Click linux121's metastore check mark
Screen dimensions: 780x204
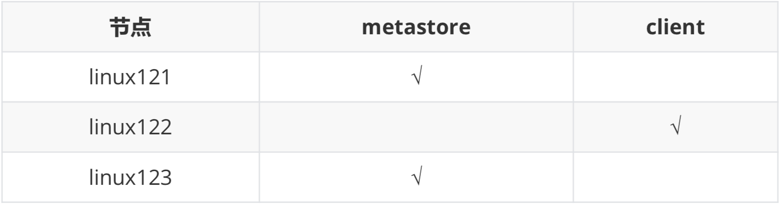pyautogui.click(x=417, y=77)
